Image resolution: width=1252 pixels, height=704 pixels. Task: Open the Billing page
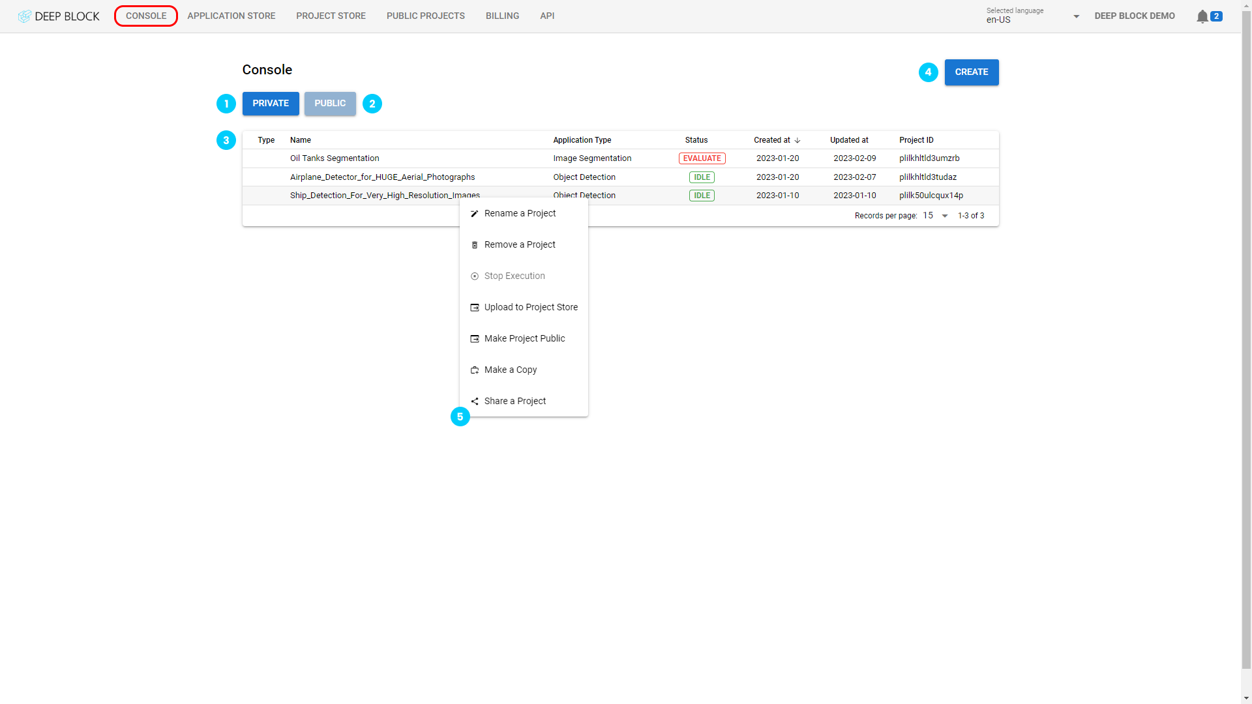pyautogui.click(x=502, y=16)
